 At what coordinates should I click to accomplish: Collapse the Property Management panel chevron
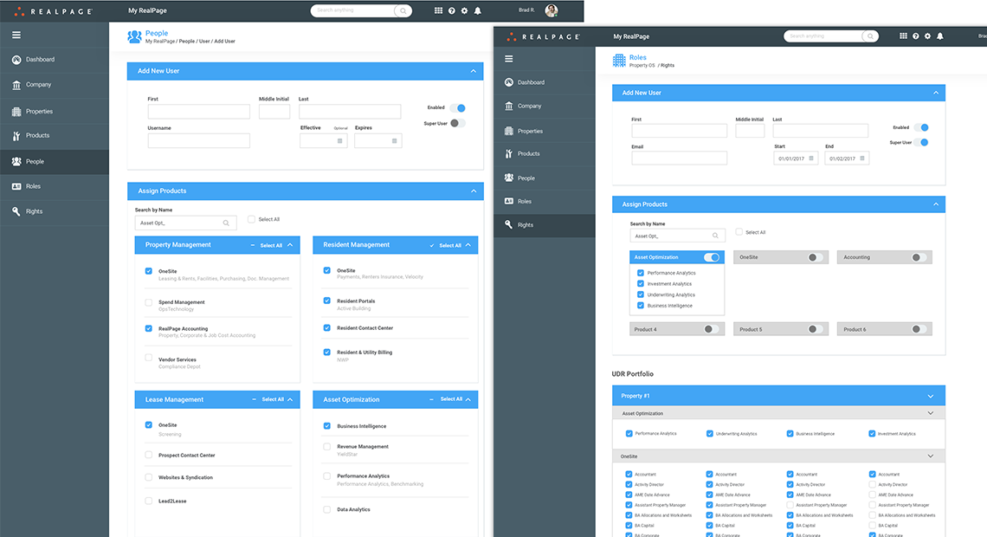pyautogui.click(x=290, y=245)
